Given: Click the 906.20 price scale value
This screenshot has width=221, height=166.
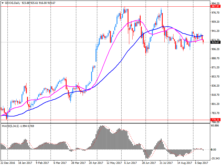Looking at the screenshot, I should [215, 49].
